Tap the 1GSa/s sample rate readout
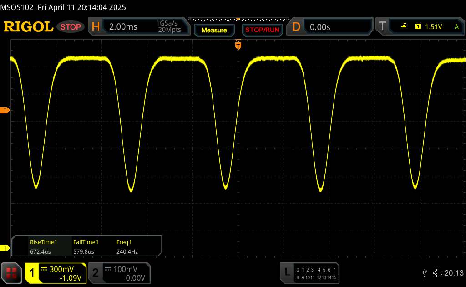The image size is (466, 287). click(167, 23)
